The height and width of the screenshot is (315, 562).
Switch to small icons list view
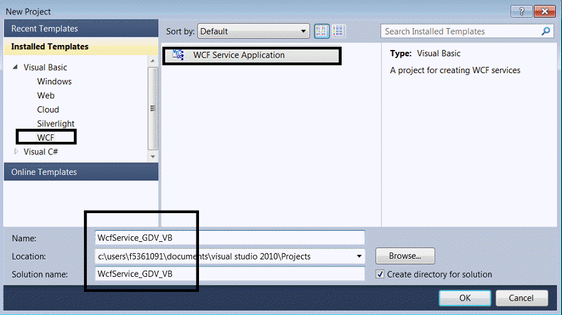coord(339,31)
